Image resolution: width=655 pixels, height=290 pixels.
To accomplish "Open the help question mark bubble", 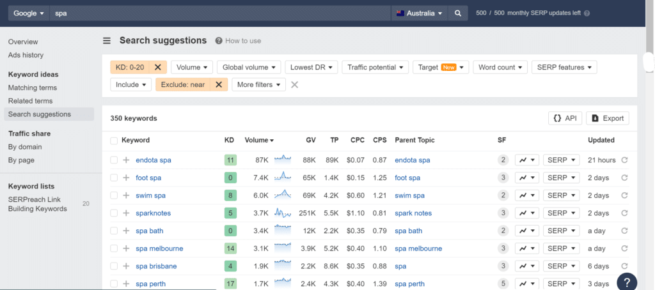I will [x=627, y=282].
